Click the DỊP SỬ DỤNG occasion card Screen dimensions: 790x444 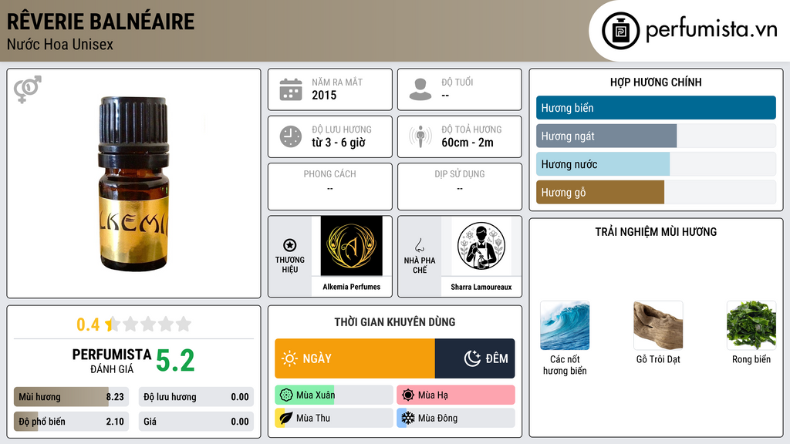point(460,187)
